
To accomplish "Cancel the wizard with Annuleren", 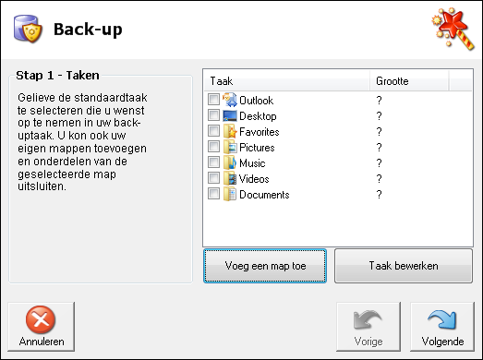I will point(42,327).
